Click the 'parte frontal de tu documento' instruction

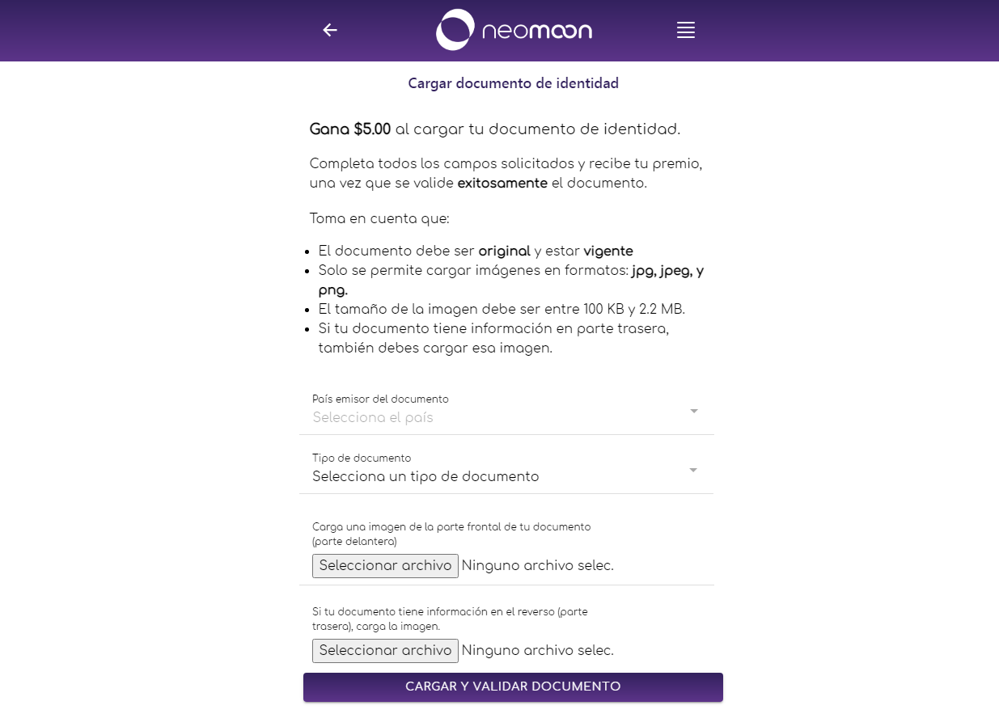click(x=513, y=527)
